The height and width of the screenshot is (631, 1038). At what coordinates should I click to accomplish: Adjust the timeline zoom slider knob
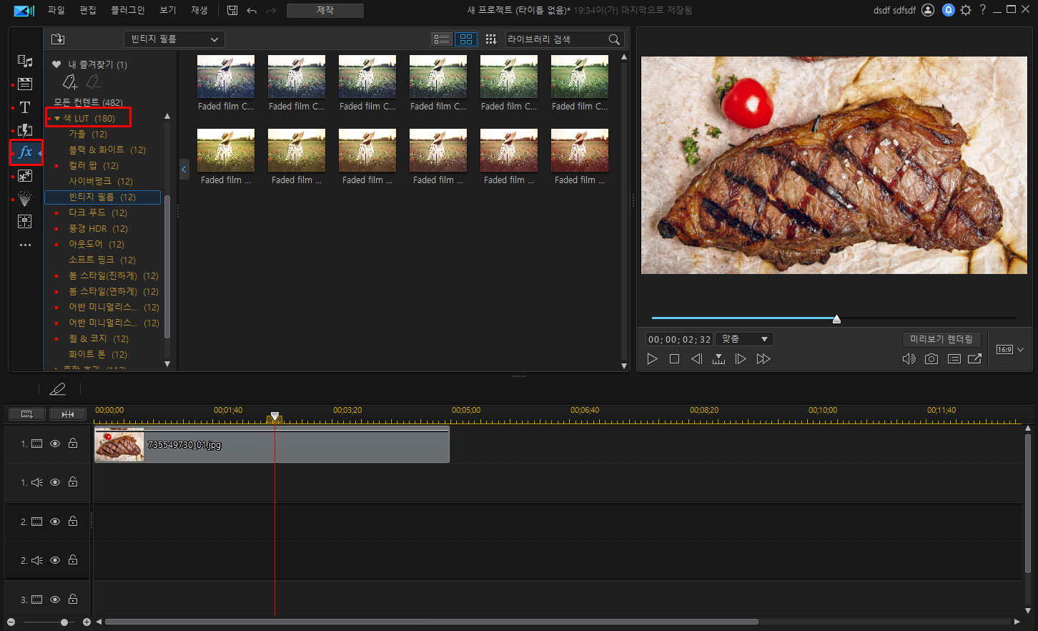pos(64,622)
